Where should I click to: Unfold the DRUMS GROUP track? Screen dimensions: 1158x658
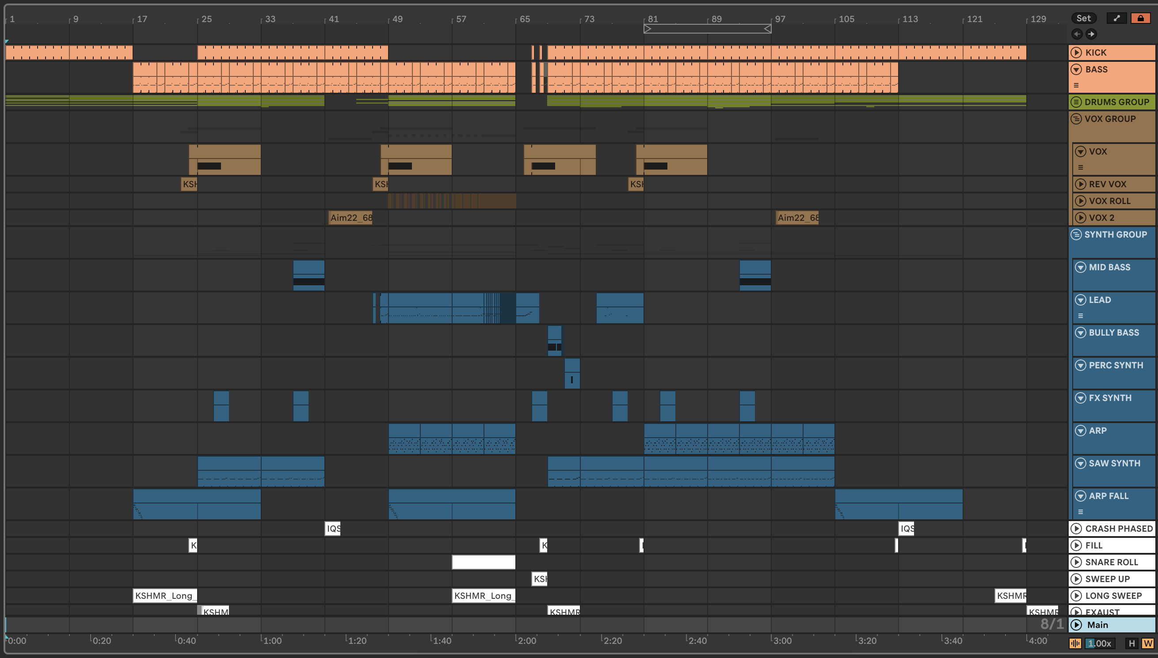pos(1076,102)
